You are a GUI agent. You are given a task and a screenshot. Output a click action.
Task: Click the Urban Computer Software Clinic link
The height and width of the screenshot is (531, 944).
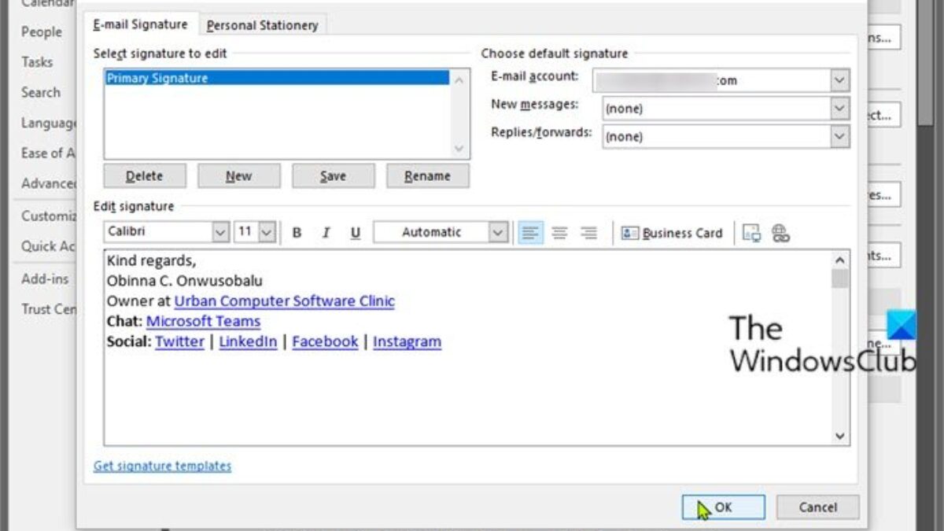pos(285,301)
